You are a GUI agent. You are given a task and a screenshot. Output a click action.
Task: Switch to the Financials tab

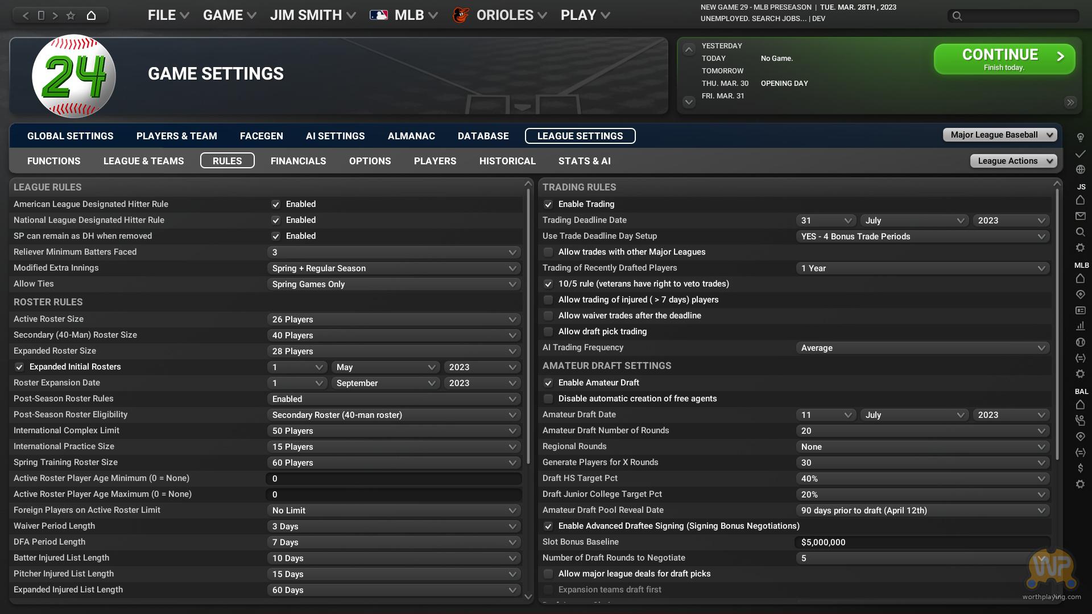(298, 161)
